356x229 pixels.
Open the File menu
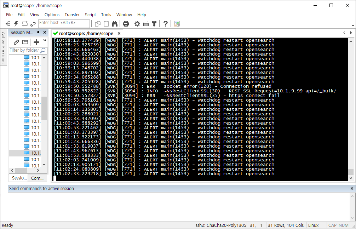point(9,15)
